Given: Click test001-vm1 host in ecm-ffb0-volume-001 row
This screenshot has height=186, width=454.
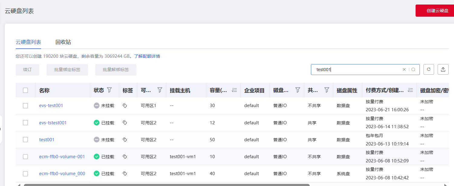Looking at the screenshot, I should [x=183, y=156].
